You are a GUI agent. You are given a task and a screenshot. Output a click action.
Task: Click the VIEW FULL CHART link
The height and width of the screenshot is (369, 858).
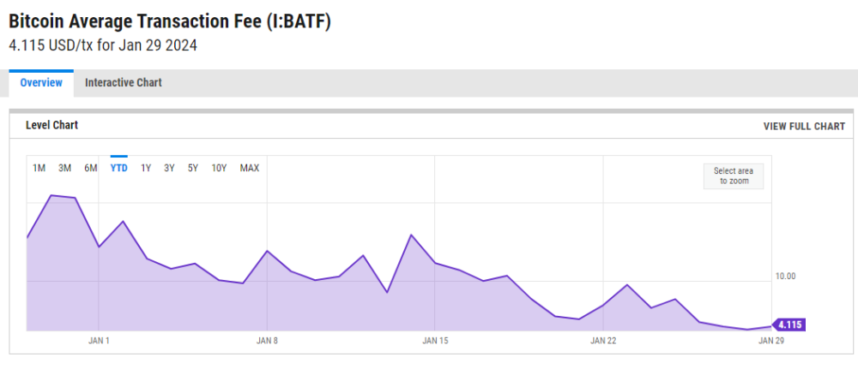[x=804, y=127]
